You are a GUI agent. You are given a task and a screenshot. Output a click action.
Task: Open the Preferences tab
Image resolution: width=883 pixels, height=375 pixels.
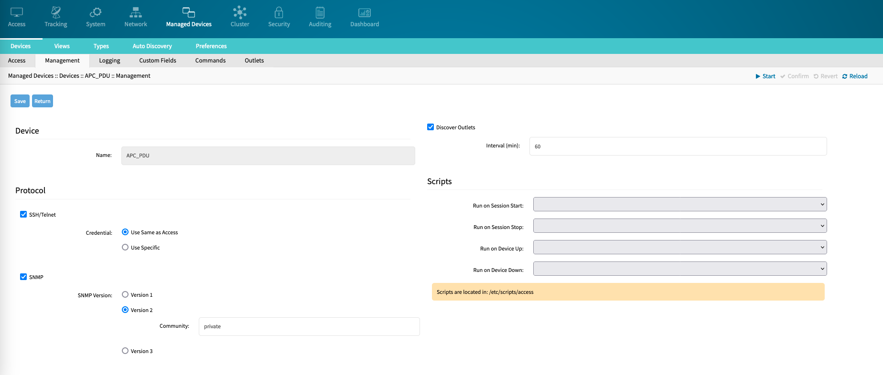tap(211, 46)
